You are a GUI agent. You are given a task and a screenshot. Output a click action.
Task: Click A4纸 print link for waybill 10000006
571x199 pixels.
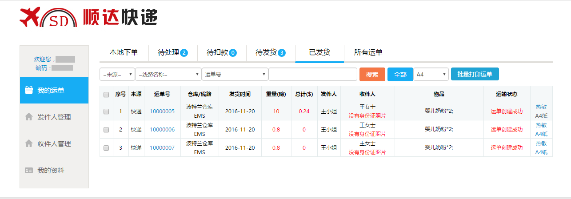541,134
